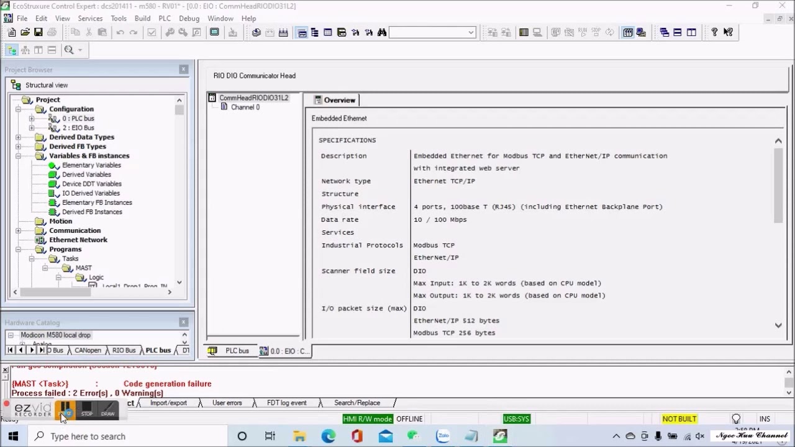Collapse the Programs tree node

[18, 249]
